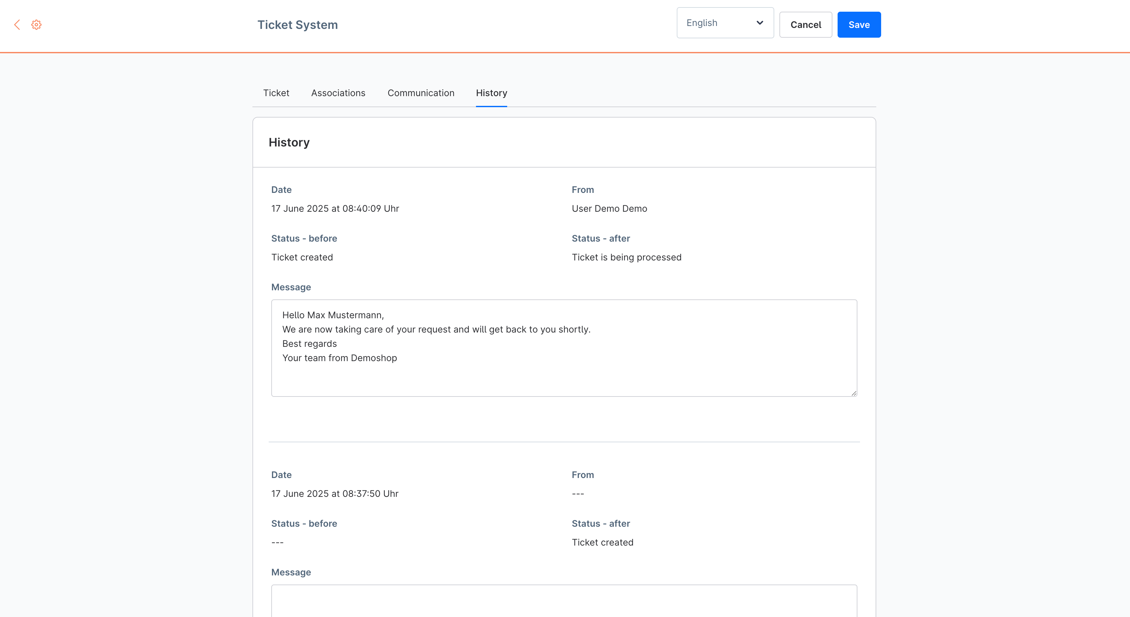
Task: Click 'Ticket created' under second Status - after
Action: tap(602, 542)
